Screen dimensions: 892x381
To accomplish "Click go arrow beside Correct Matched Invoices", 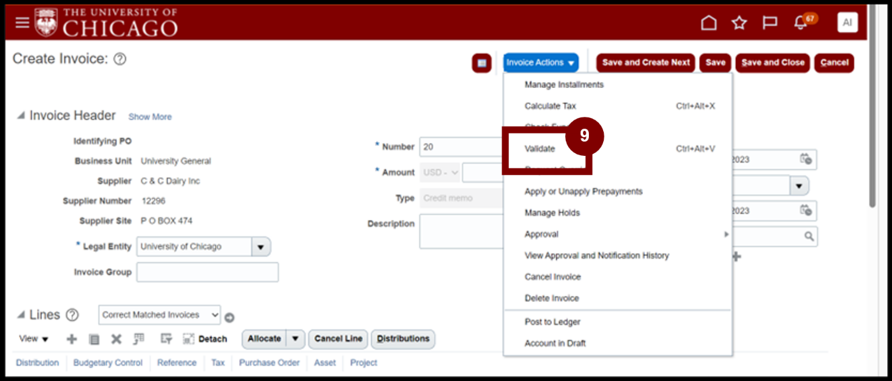I will click(x=229, y=317).
